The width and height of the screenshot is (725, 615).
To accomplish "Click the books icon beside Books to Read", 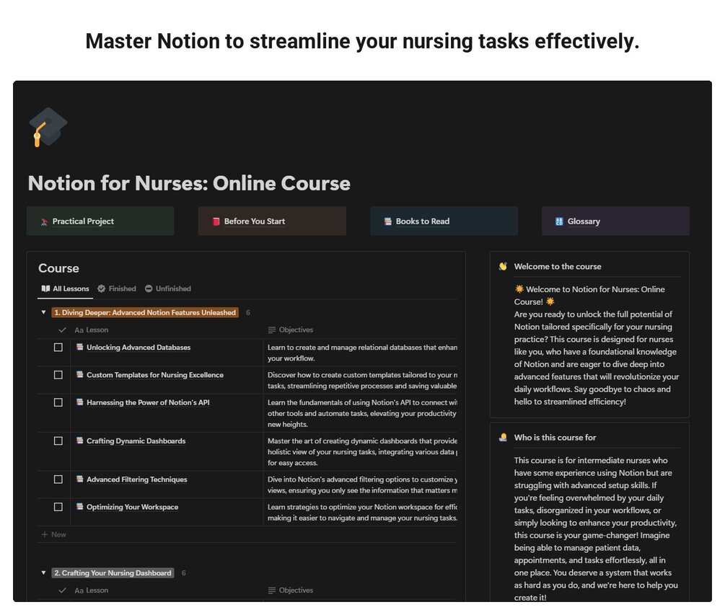I will (387, 221).
